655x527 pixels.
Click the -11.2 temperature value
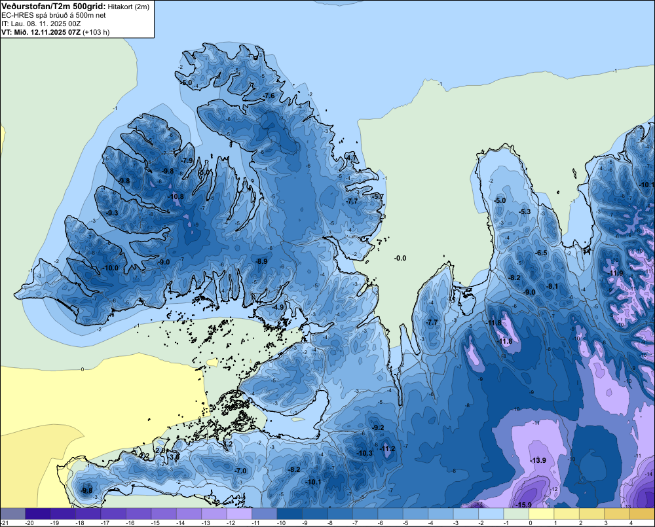[x=387, y=448]
